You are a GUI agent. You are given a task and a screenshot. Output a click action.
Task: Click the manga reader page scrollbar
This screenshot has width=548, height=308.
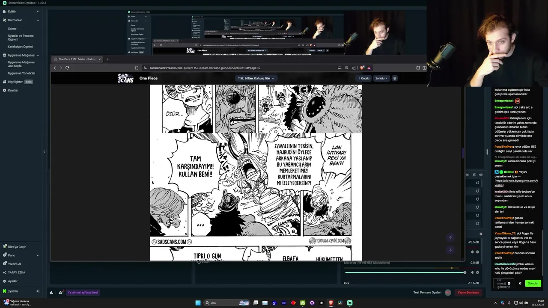tap(462, 153)
